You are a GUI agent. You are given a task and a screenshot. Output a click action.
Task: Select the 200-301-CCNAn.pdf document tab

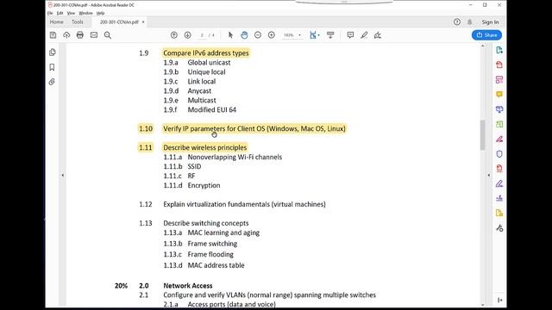[119, 22]
